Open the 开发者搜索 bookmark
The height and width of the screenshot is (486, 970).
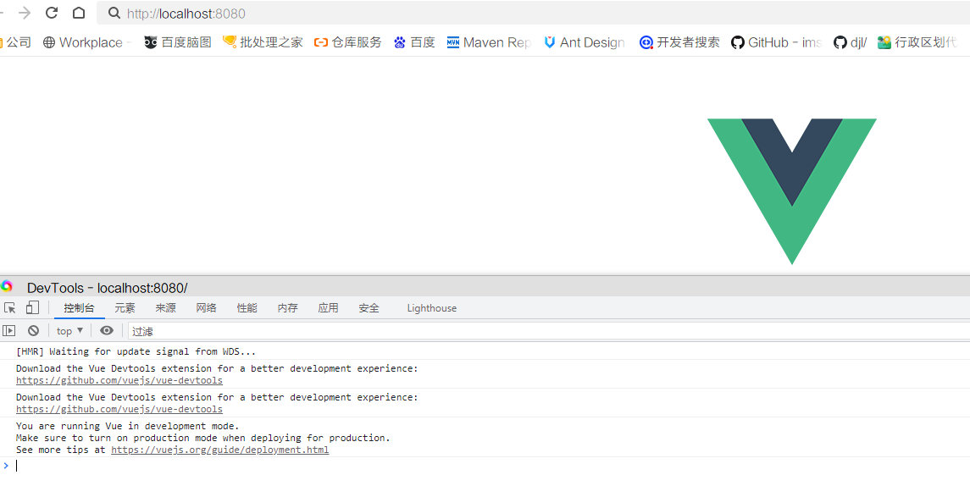pos(680,42)
